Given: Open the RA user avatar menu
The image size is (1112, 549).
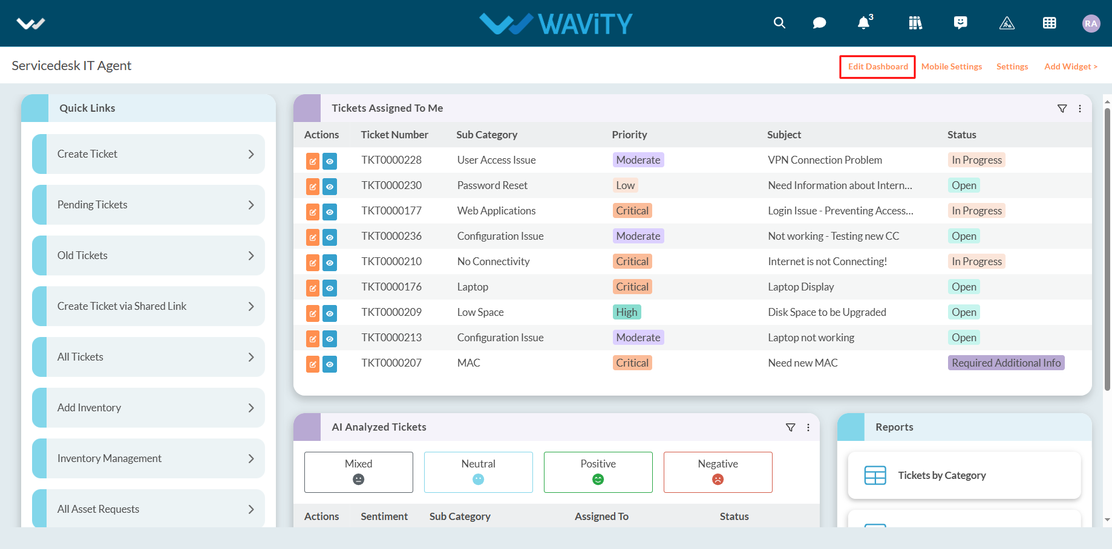Looking at the screenshot, I should tap(1091, 24).
